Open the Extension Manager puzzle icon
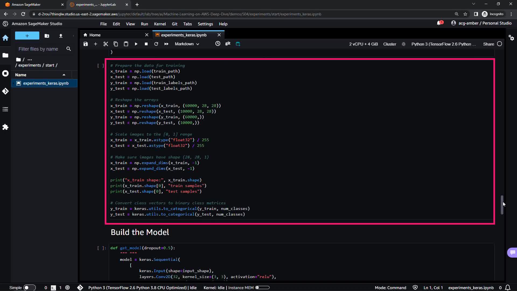The width and height of the screenshot is (517, 291). pos(5,127)
